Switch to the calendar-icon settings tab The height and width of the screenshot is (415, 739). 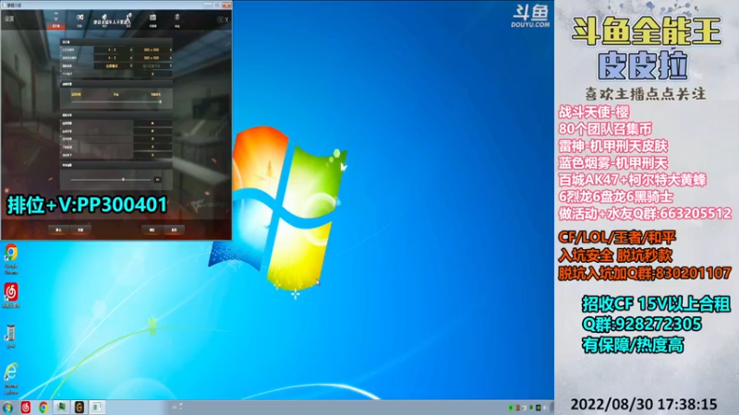point(152,20)
